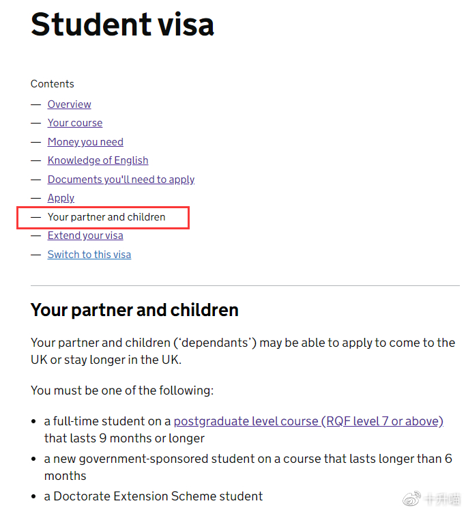The width and height of the screenshot is (466, 512).
Task: Click the Your partner and children section heading
Action: coord(134,310)
